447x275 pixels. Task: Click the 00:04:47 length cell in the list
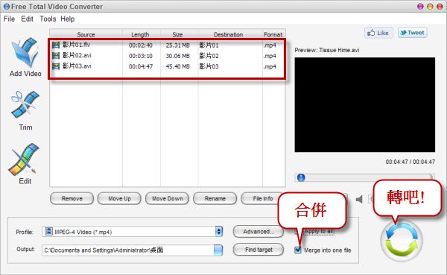[x=141, y=66]
